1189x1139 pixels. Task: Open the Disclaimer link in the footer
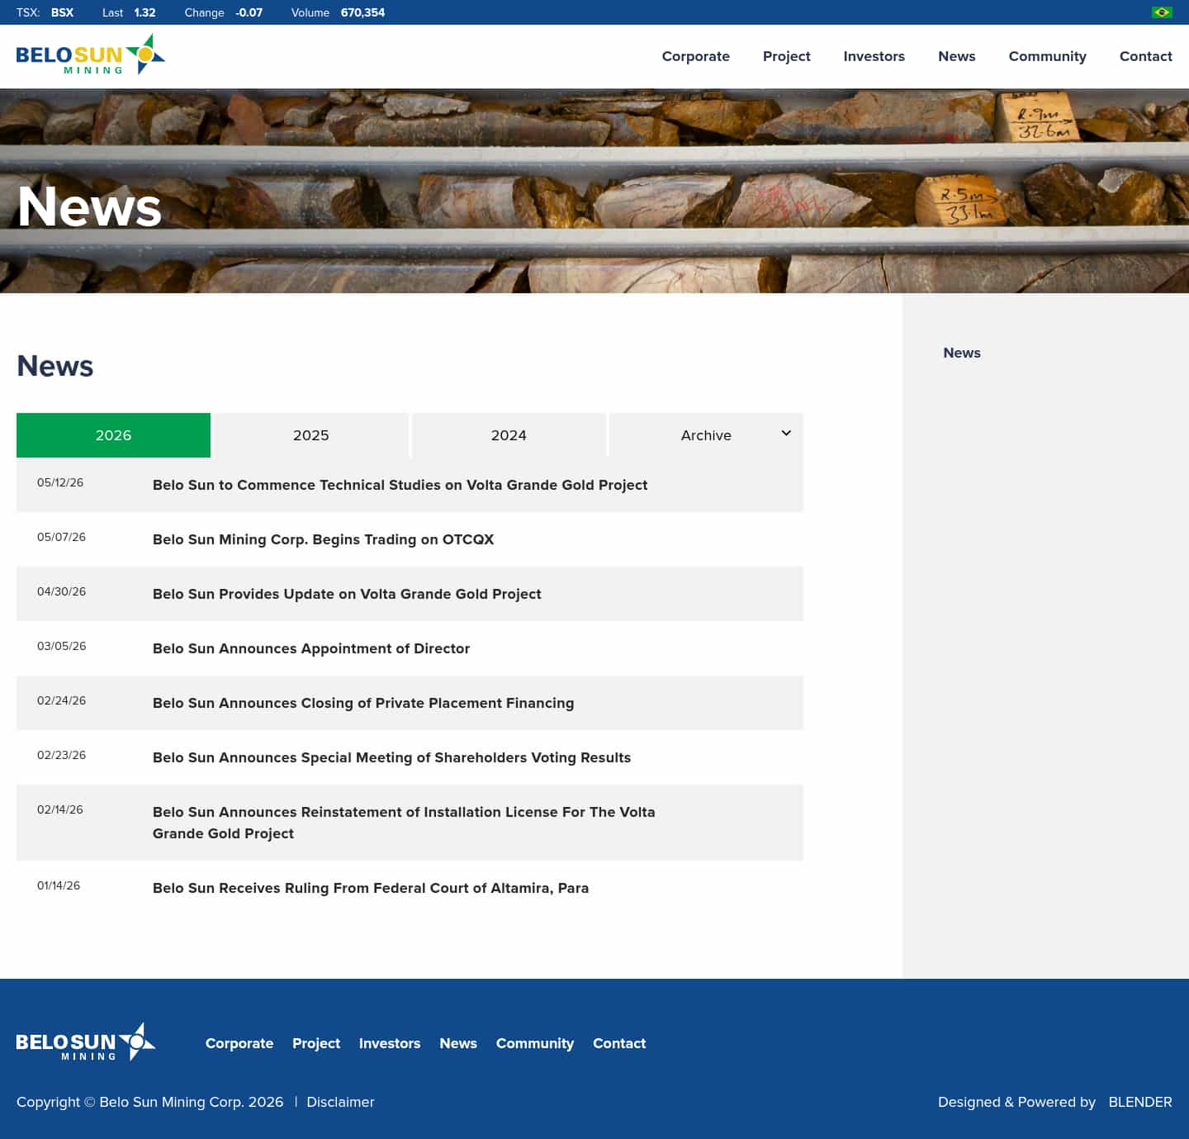340,1102
